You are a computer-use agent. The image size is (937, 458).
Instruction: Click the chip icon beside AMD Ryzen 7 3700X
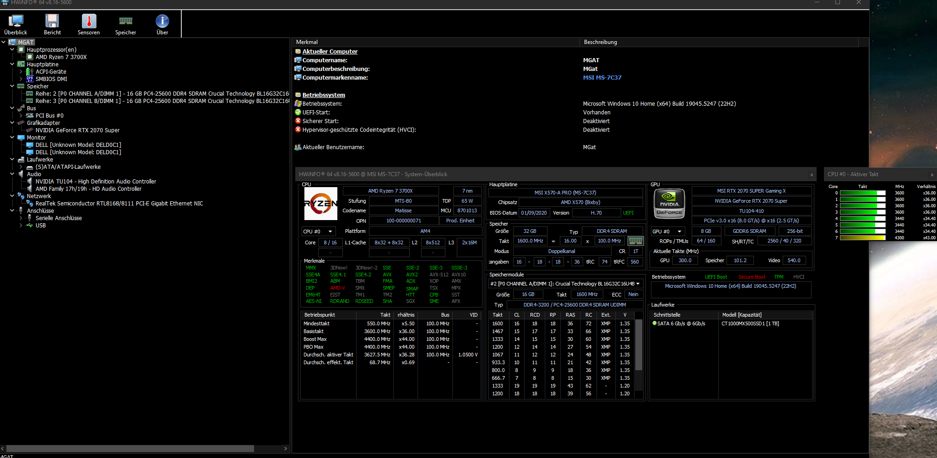(30, 57)
